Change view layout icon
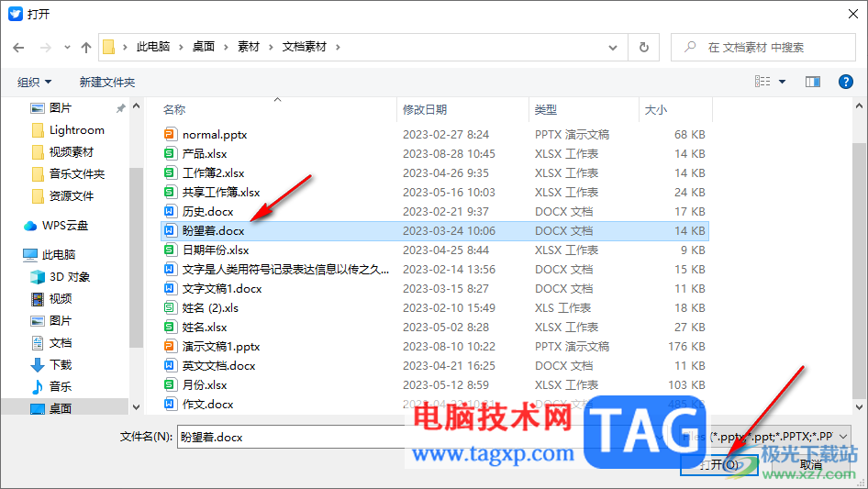This screenshot has width=868, height=489. pos(762,82)
